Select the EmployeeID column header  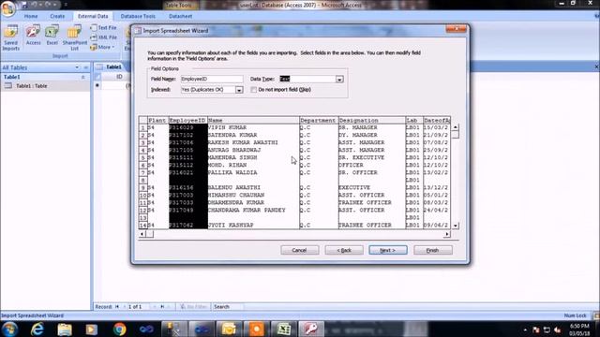click(x=187, y=121)
